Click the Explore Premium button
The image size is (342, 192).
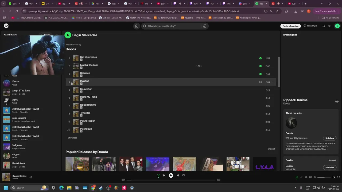[290, 26]
